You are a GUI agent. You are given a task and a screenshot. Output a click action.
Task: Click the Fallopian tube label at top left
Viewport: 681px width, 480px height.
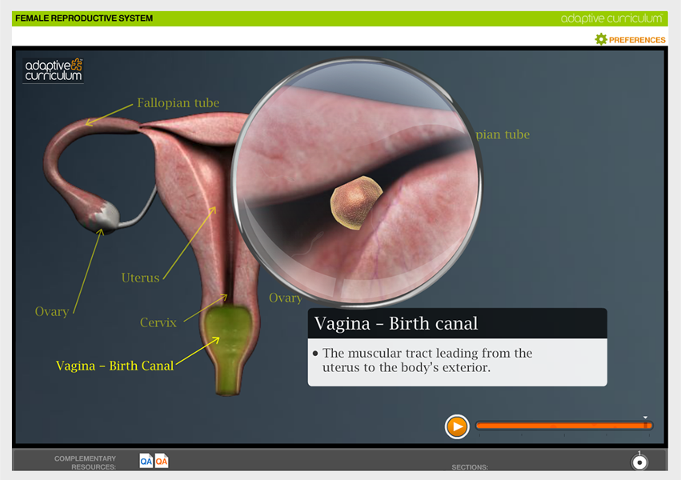(x=178, y=103)
